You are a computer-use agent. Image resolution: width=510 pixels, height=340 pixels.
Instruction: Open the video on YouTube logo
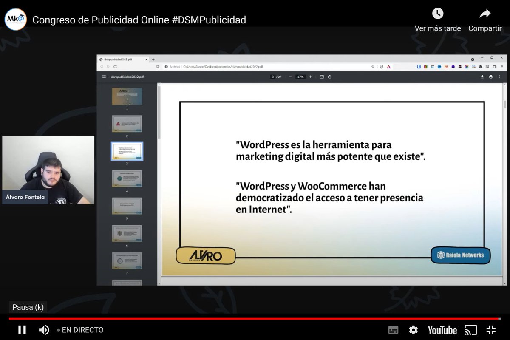[x=442, y=330]
